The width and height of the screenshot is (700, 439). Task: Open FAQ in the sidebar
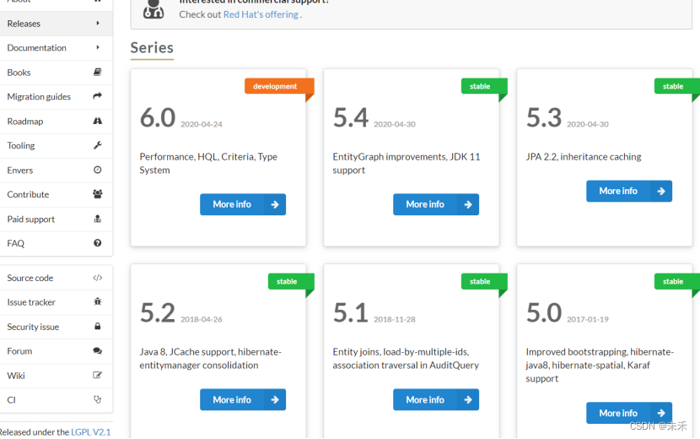coord(57,243)
